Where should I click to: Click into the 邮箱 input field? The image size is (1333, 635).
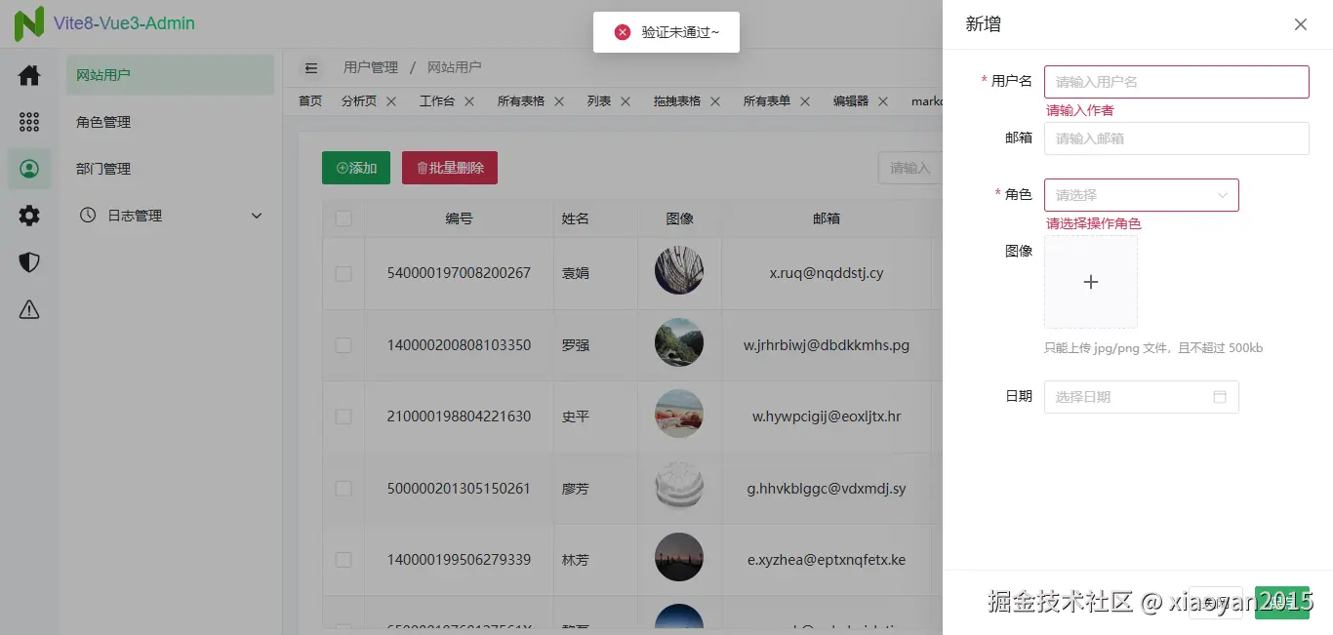click(x=1176, y=139)
